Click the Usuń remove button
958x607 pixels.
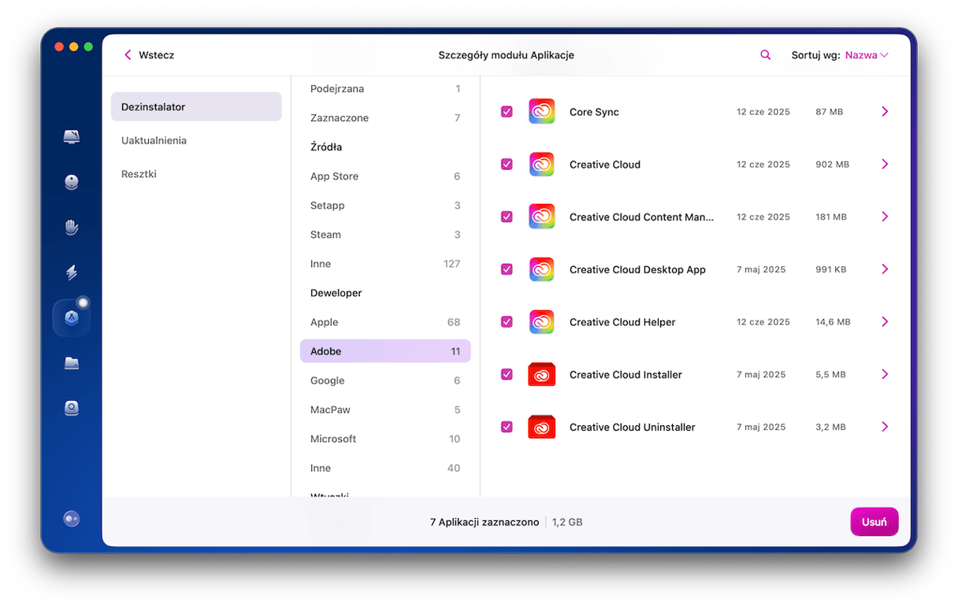coord(874,522)
